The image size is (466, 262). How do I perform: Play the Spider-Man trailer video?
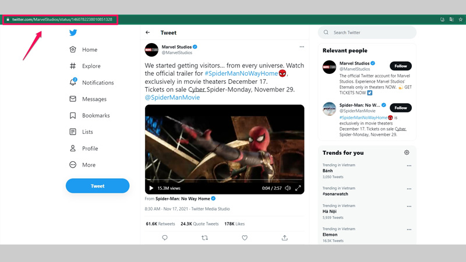pos(151,188)
